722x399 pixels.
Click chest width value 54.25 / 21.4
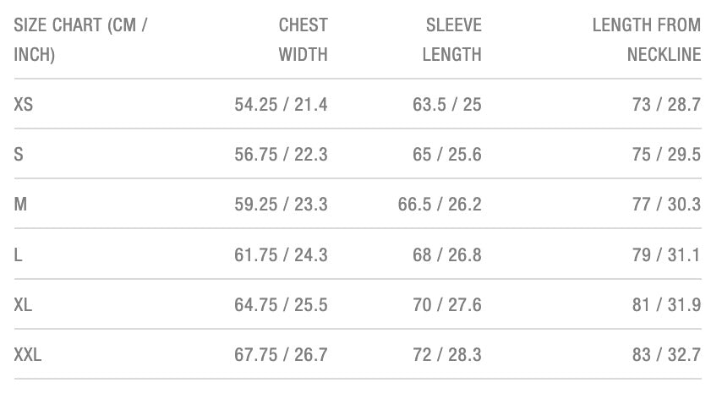[x=281, y=105]
